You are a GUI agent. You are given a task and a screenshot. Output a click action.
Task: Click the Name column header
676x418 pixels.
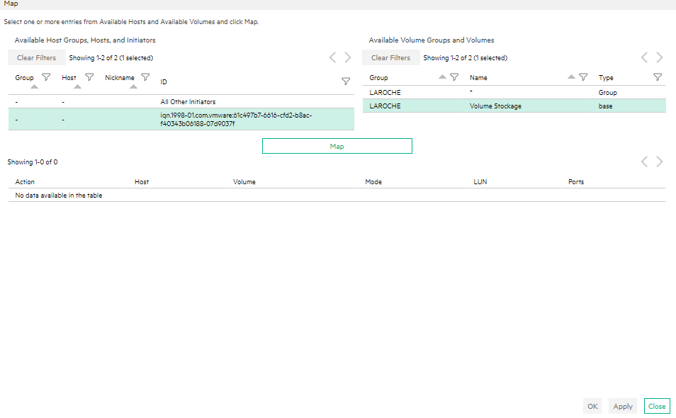pyautogui.click(x=478, y=77)
